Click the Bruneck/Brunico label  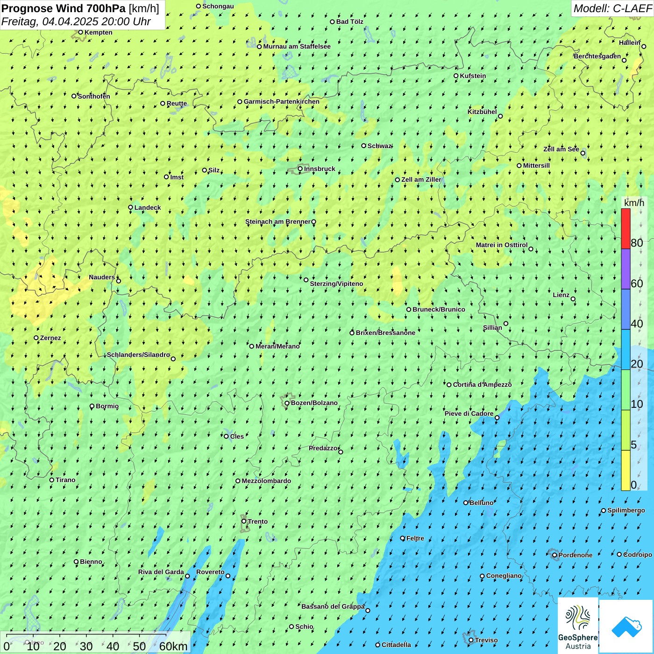[439, 309]
